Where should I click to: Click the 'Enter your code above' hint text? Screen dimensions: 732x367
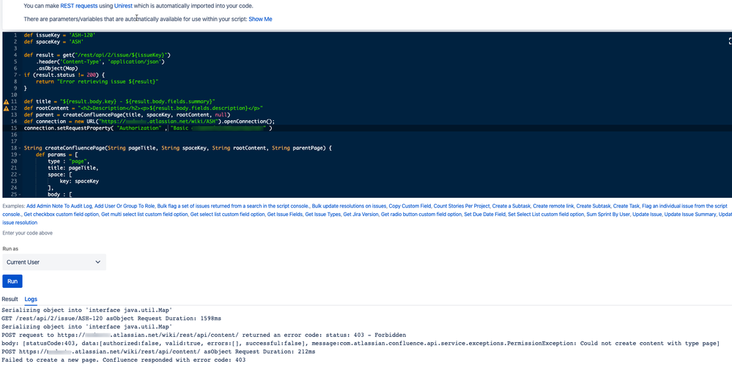28,232
